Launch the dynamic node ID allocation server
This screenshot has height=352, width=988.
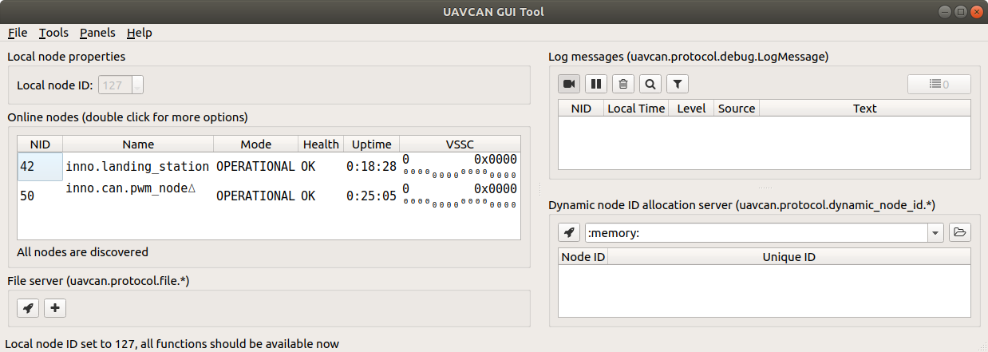coord(569,232)
